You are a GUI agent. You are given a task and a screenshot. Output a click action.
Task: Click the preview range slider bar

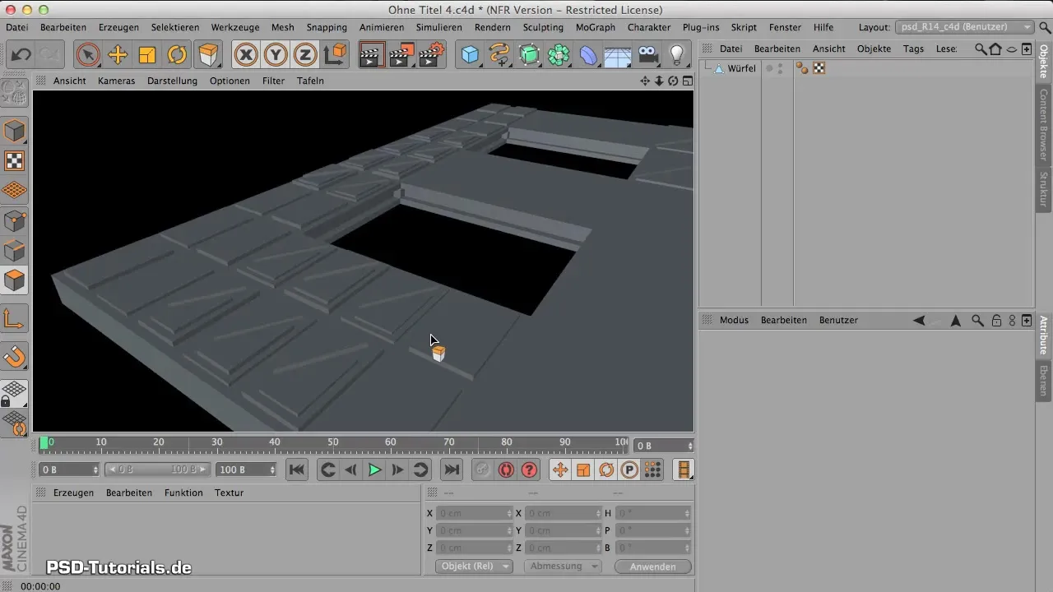pos(156,469)
